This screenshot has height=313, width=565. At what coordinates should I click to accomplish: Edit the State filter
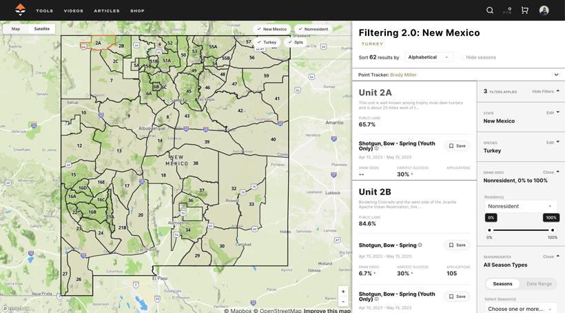553,113
